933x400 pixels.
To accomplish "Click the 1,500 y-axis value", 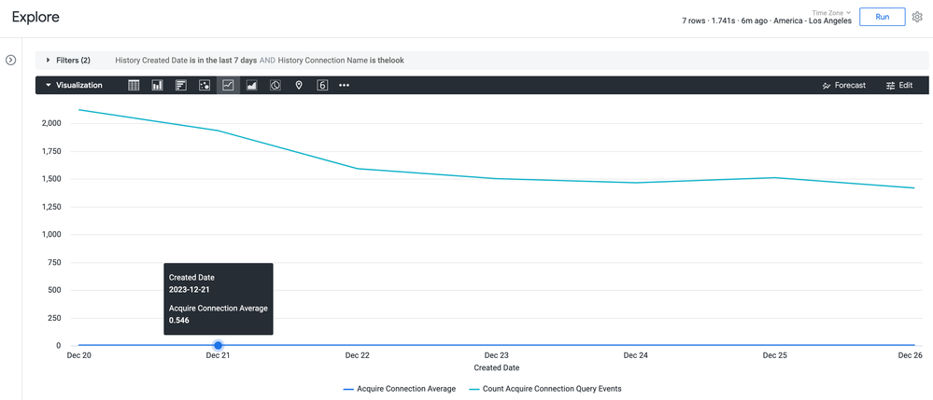I will (50, 179).
